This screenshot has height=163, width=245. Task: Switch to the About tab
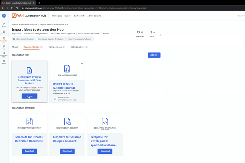15,47
